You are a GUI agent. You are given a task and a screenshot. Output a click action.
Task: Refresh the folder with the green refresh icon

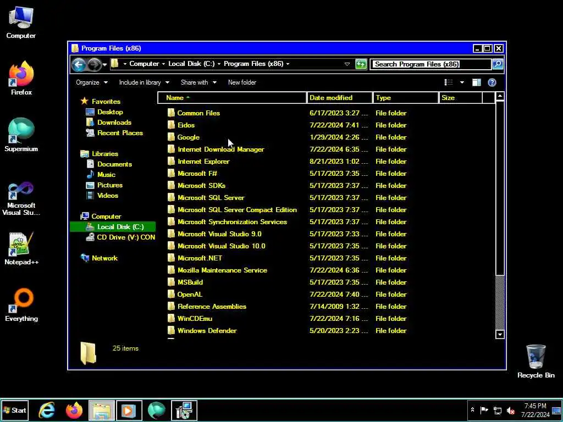pyautogui.click(x=361, y=64)
